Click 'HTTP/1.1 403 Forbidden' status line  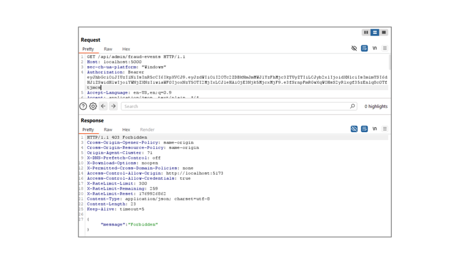pyautogui.click(x=117, y=137)
